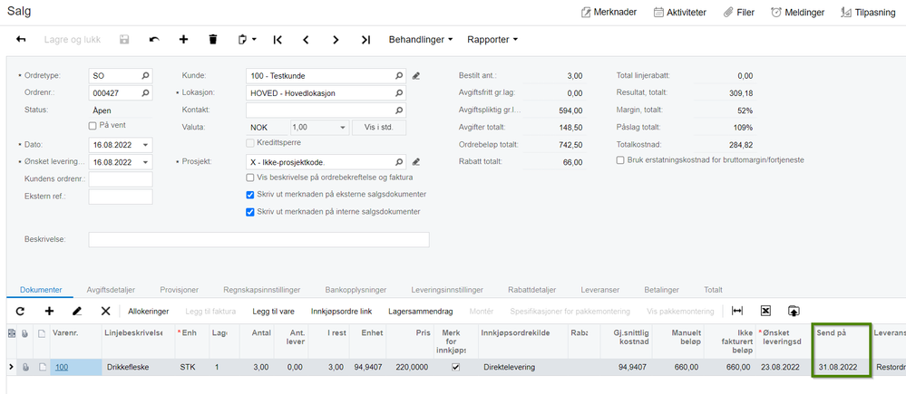Toggle the På vent checkbox
This screenshot has height=394, width=906.
click(93, 125)
